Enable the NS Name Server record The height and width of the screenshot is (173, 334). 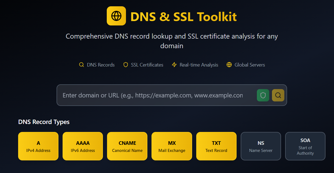261,146
